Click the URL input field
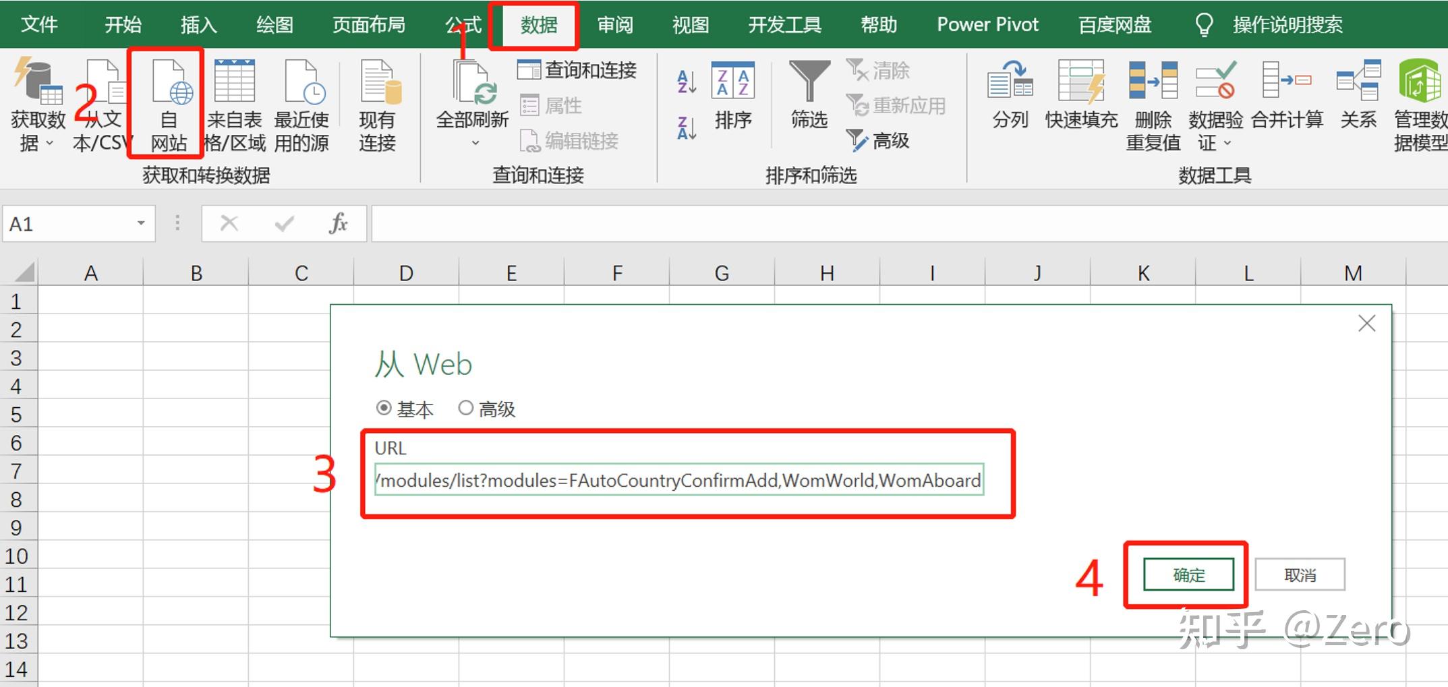The height and width of the screenshot is (687, 1448). pos(679,479)
